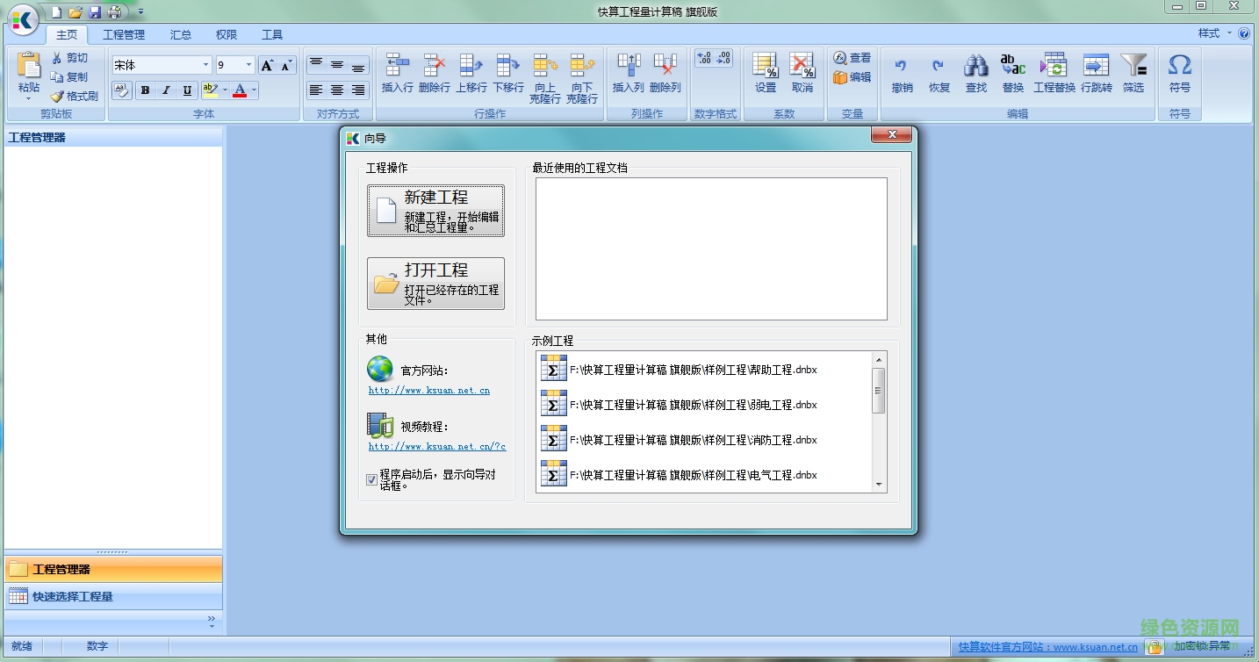The width and height of the screenshot is (1259, 662).
Task: Click the application logo button
Action: point(24,18)
